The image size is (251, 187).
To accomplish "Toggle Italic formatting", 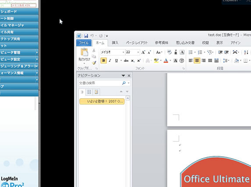I will [x=110, y=61].
